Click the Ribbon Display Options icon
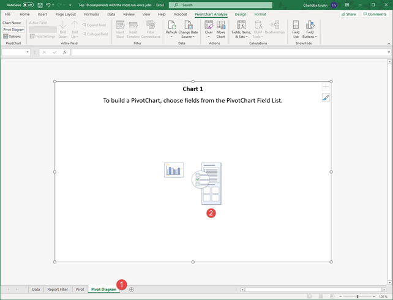This screenshot has width=393, height=300. coord(347,5)
